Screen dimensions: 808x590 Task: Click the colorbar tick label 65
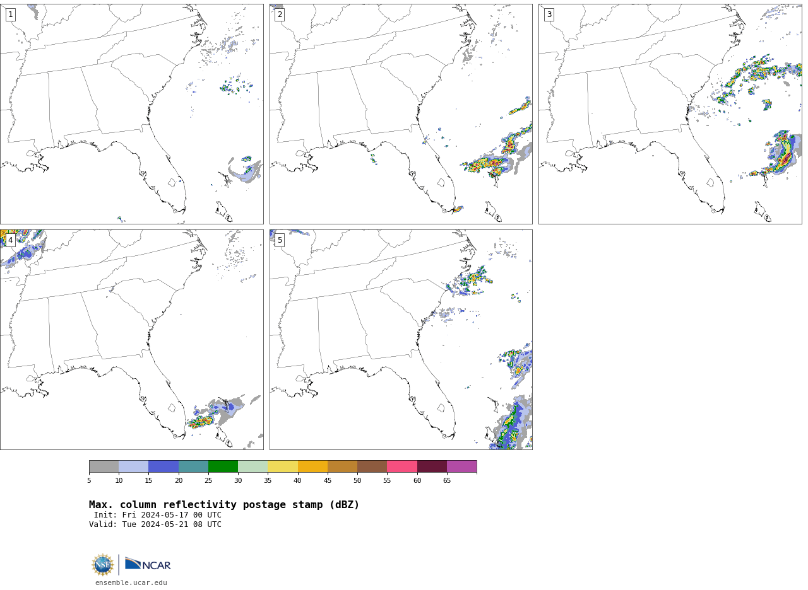(447, 481)
